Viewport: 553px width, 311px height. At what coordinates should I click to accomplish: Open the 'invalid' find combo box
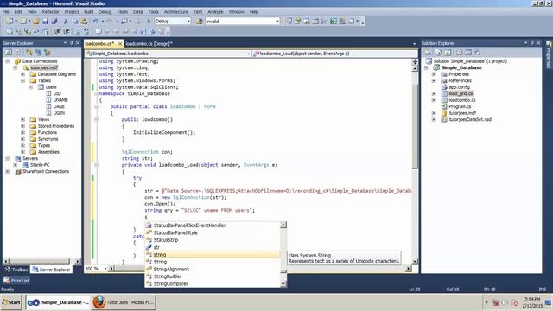pyautogui.click(x=277, y=21)
